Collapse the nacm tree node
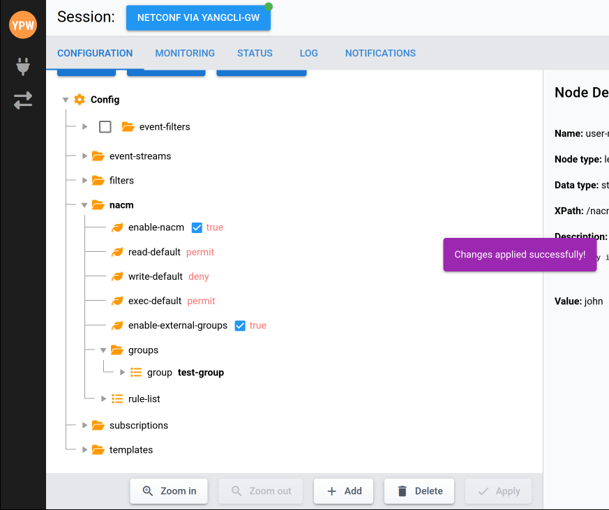 pyautogui.click(x=84, y=205)
